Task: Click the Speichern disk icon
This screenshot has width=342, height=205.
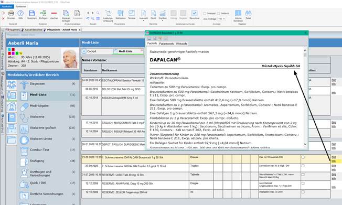Action: point(32,13)
